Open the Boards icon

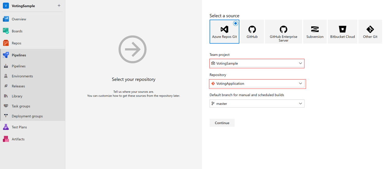coord(6,31)
